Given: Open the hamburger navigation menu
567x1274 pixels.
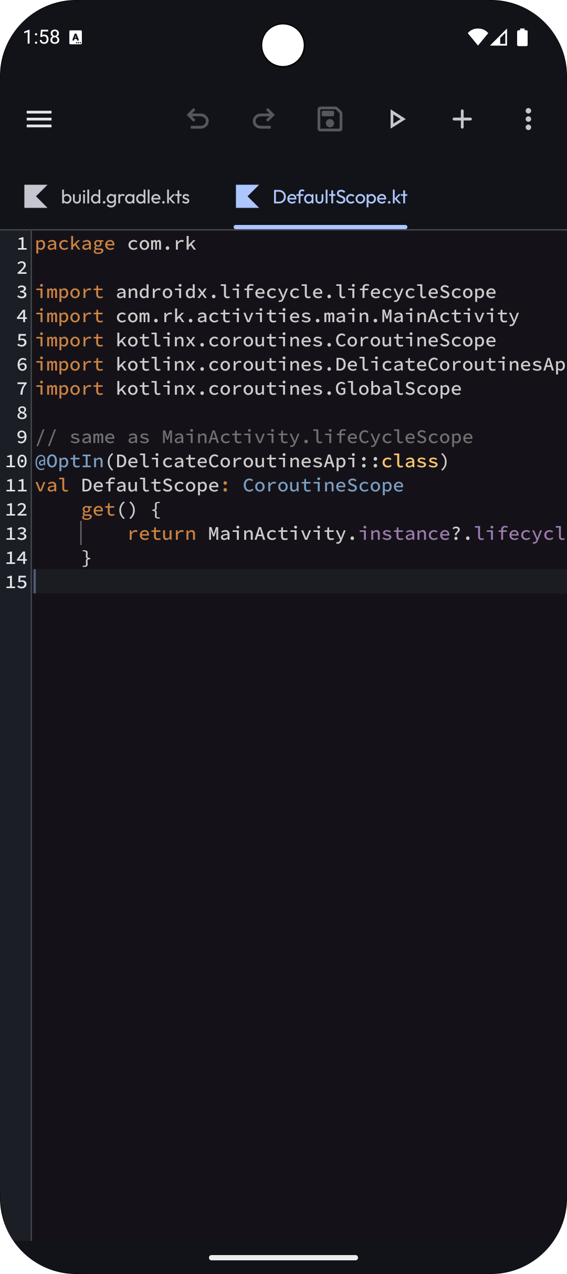Looking at the screenshot, I should 39,119.
